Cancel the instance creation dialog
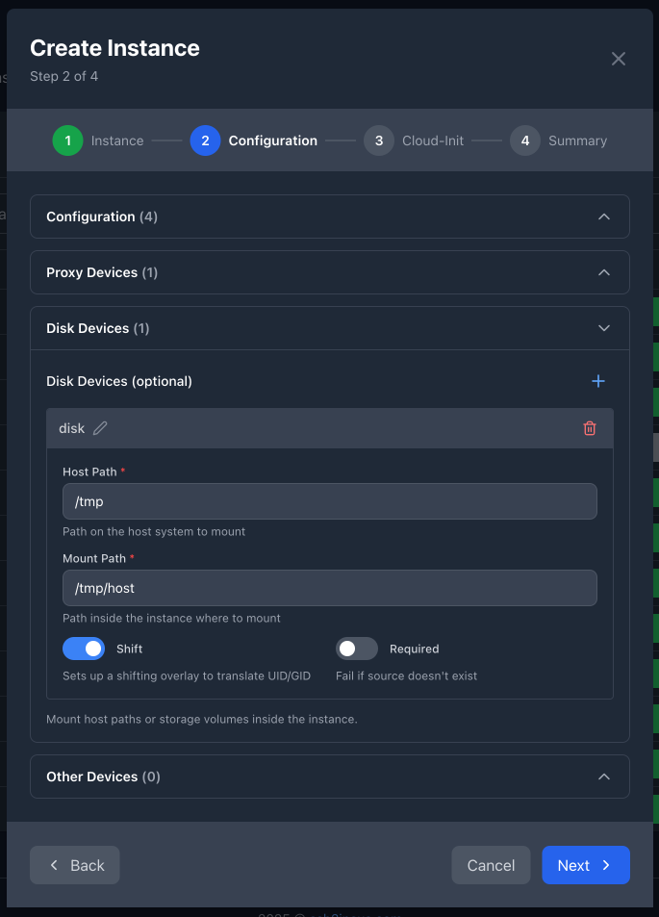Viewport: 659px width, 917px height. click(x=491, y=865)
